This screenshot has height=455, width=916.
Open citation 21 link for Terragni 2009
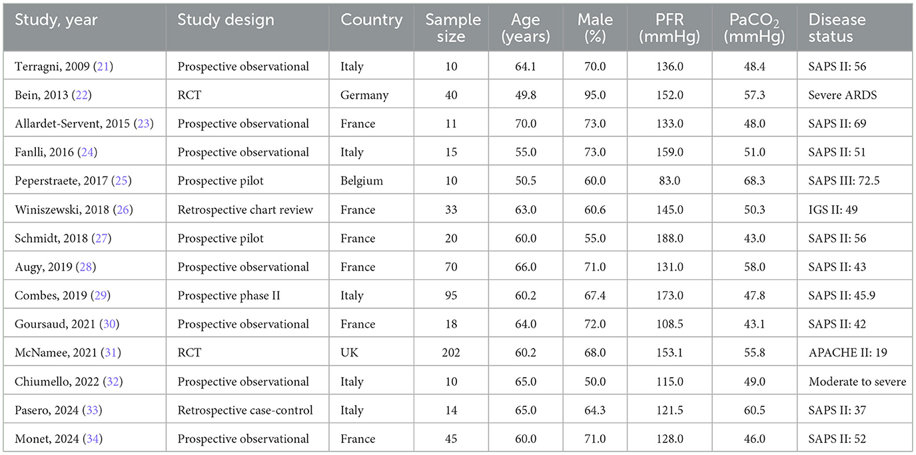click(x=86, y=67)
